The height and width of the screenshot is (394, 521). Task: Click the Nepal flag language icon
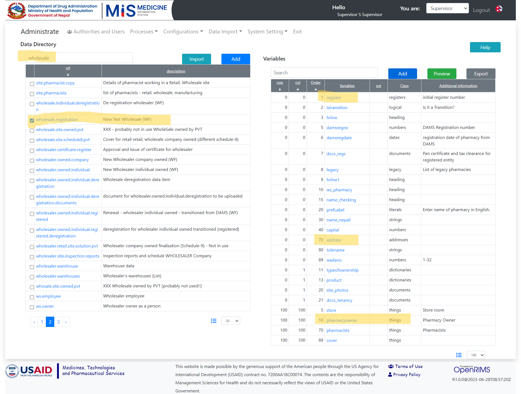(499, 9)
